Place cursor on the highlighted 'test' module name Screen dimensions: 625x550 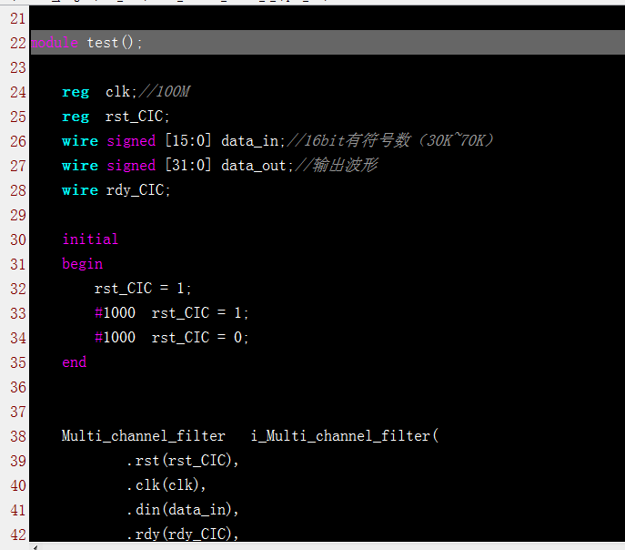[103, 43]
